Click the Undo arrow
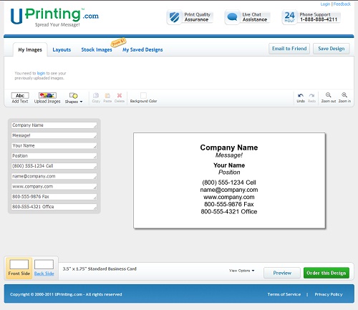Image resolution: width=358 pixels, height=310 pixels. pyautogui.click(x=301, y=95)
